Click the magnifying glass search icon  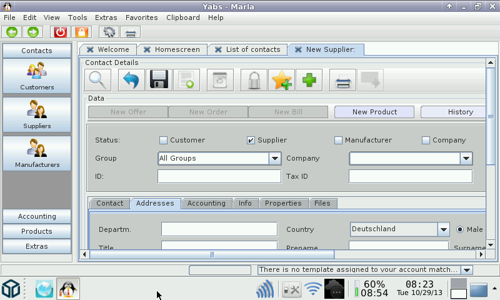98,80
